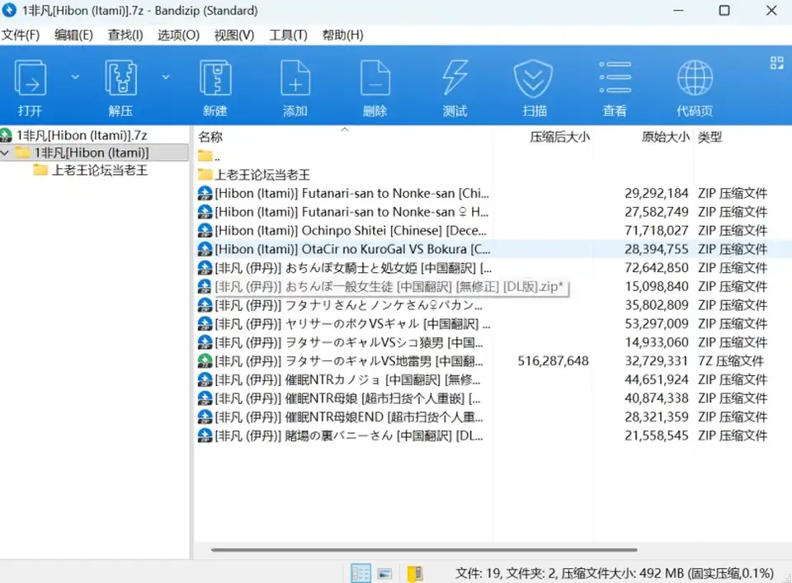Sort by the 类型 column header

tap(709, 137)
